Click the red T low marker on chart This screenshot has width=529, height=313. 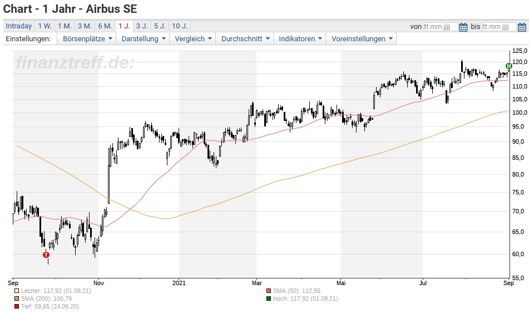tap(46, 255)
